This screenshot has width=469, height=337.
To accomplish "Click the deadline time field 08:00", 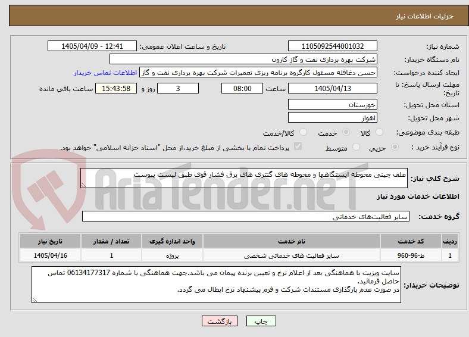I will point(242,88).
